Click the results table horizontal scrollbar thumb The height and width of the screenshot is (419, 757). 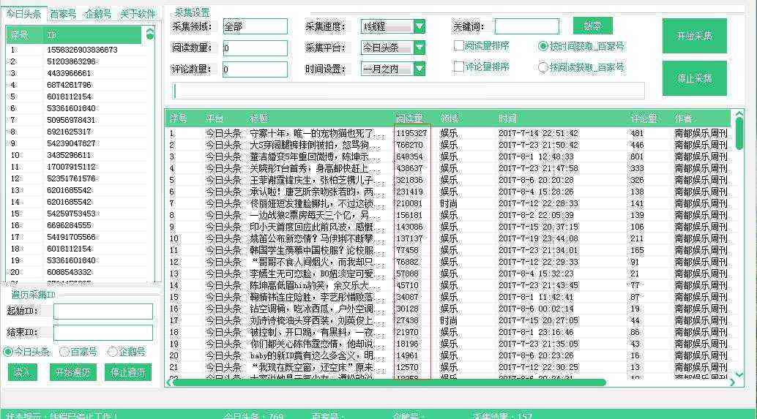pos(389,382)
